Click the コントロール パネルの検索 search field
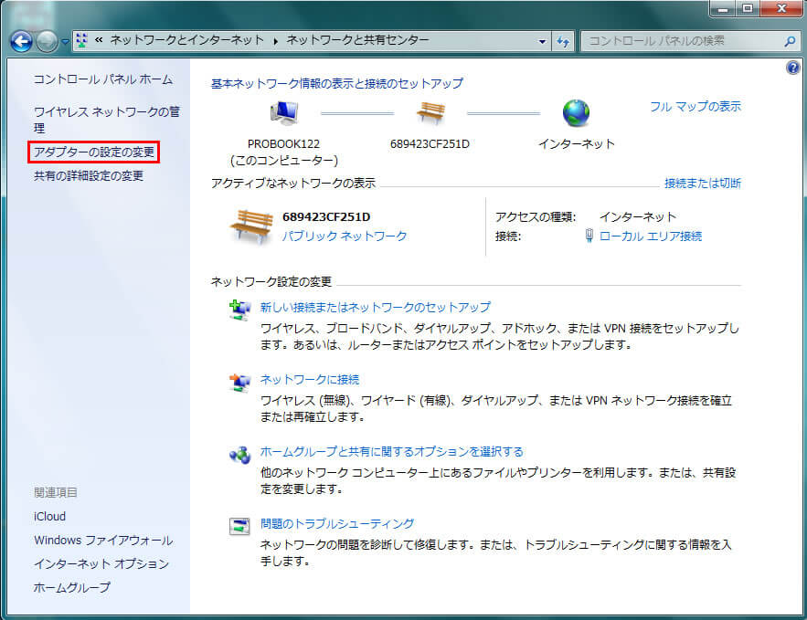The height and width of the screenshot is (620, 807). click(681, 41)
